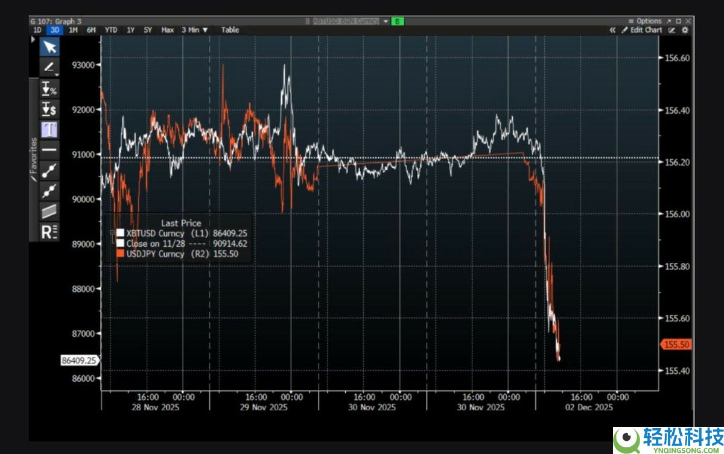Viewport: 724px width, 454px height.
Task: Open chart settings gear icon
Action: [x=685, y=30]
